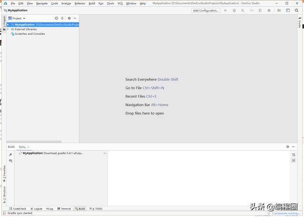Click the MyApplication navigation bar breadcrumb
304x217 pixels.
click(16, 10)
